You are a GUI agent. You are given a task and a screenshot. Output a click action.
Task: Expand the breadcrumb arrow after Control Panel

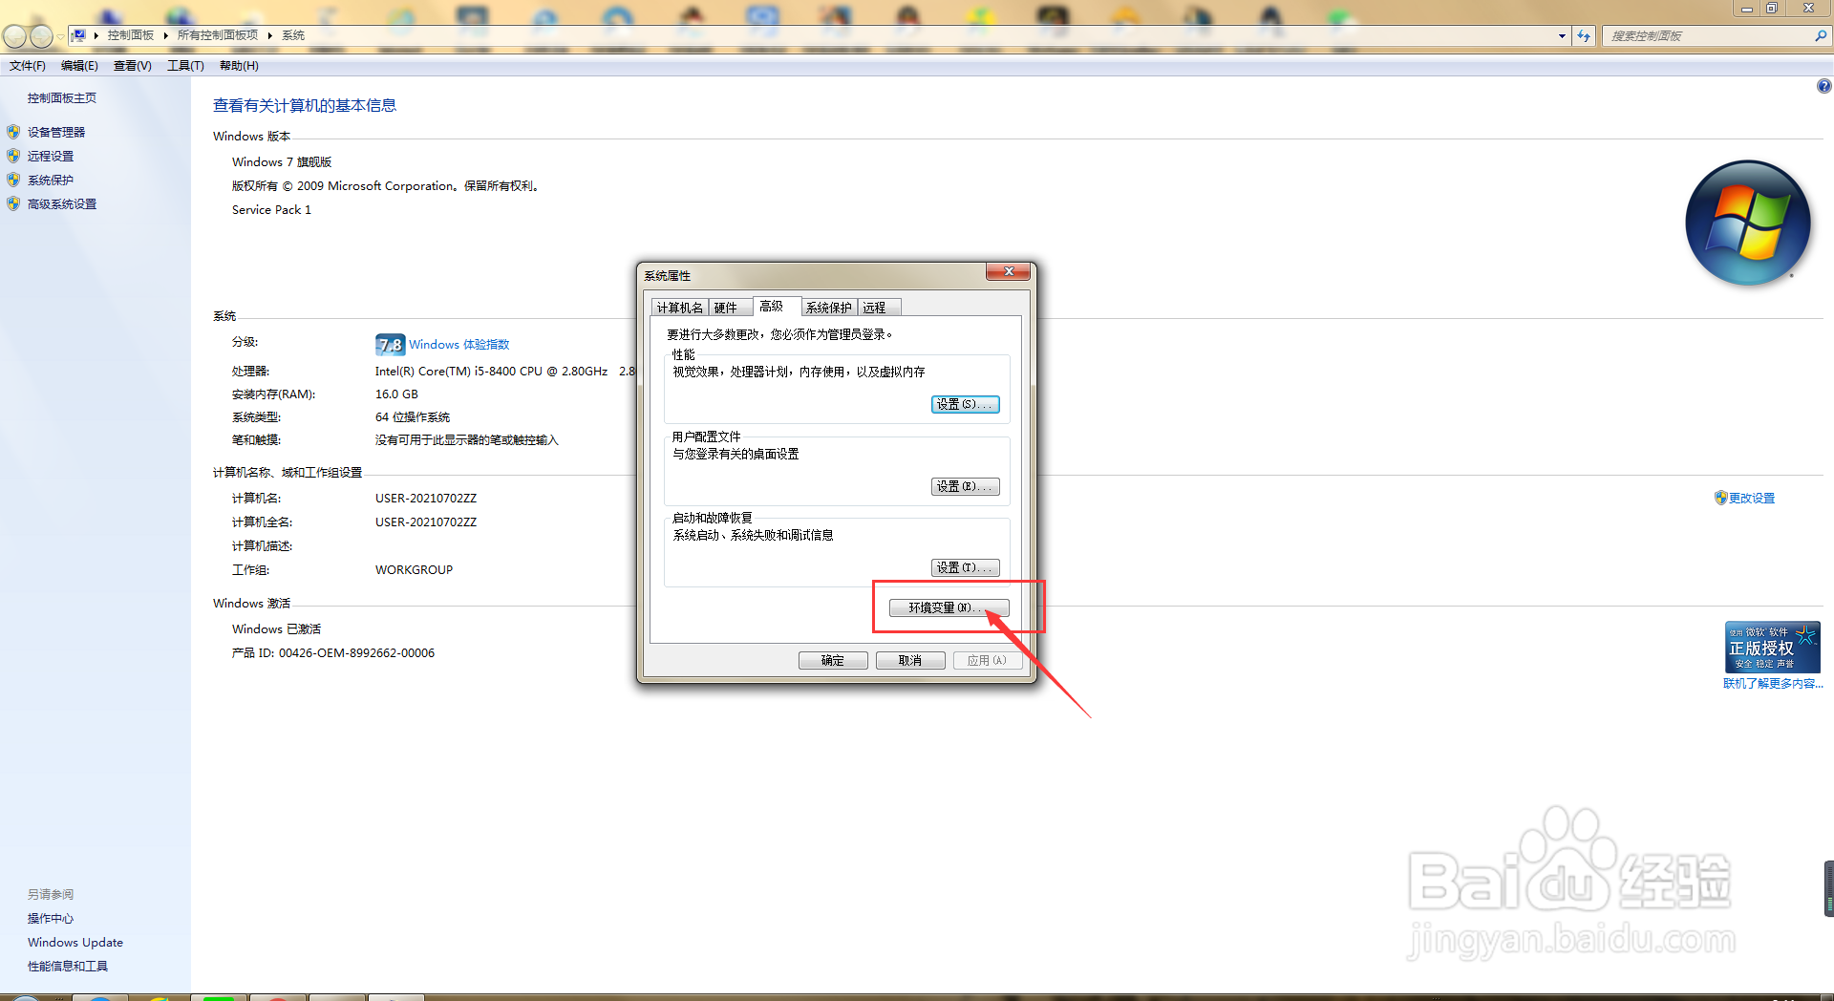point(165,35)
